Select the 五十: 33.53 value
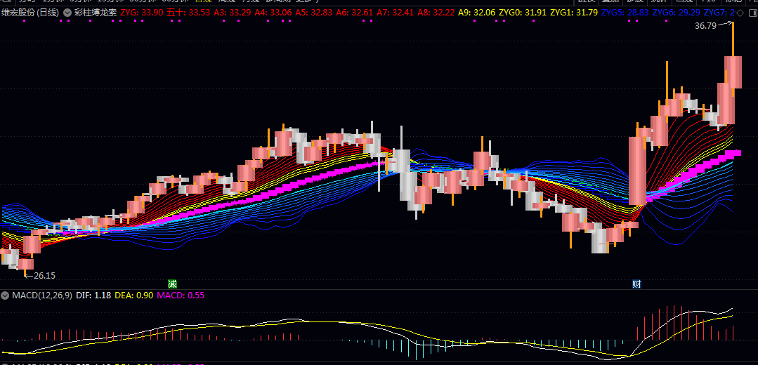The width and height of the screenshot is (758, 365). [x=188, y=13]
